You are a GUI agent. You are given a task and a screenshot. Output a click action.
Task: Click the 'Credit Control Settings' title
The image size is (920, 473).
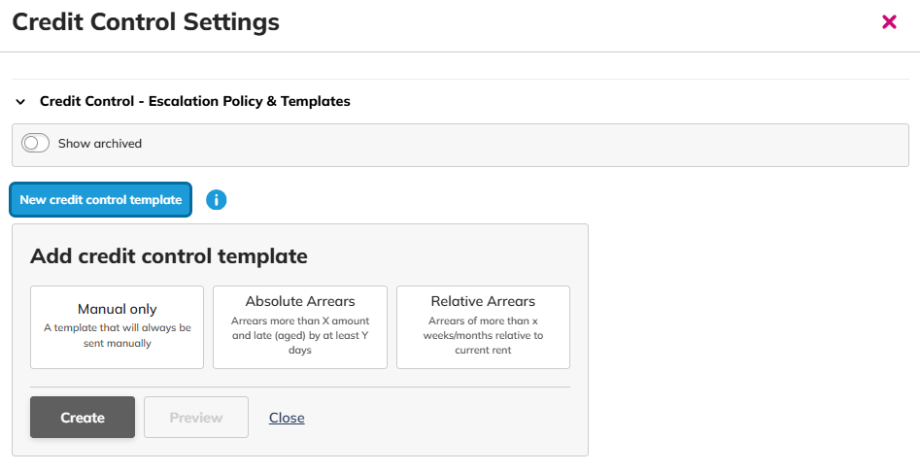(x=146, y=22)
